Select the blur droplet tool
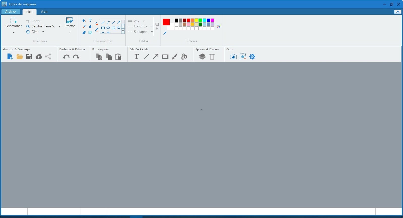 [90, 26]
